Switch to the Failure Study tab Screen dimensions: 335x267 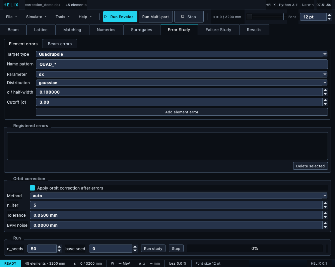point(218,30)
